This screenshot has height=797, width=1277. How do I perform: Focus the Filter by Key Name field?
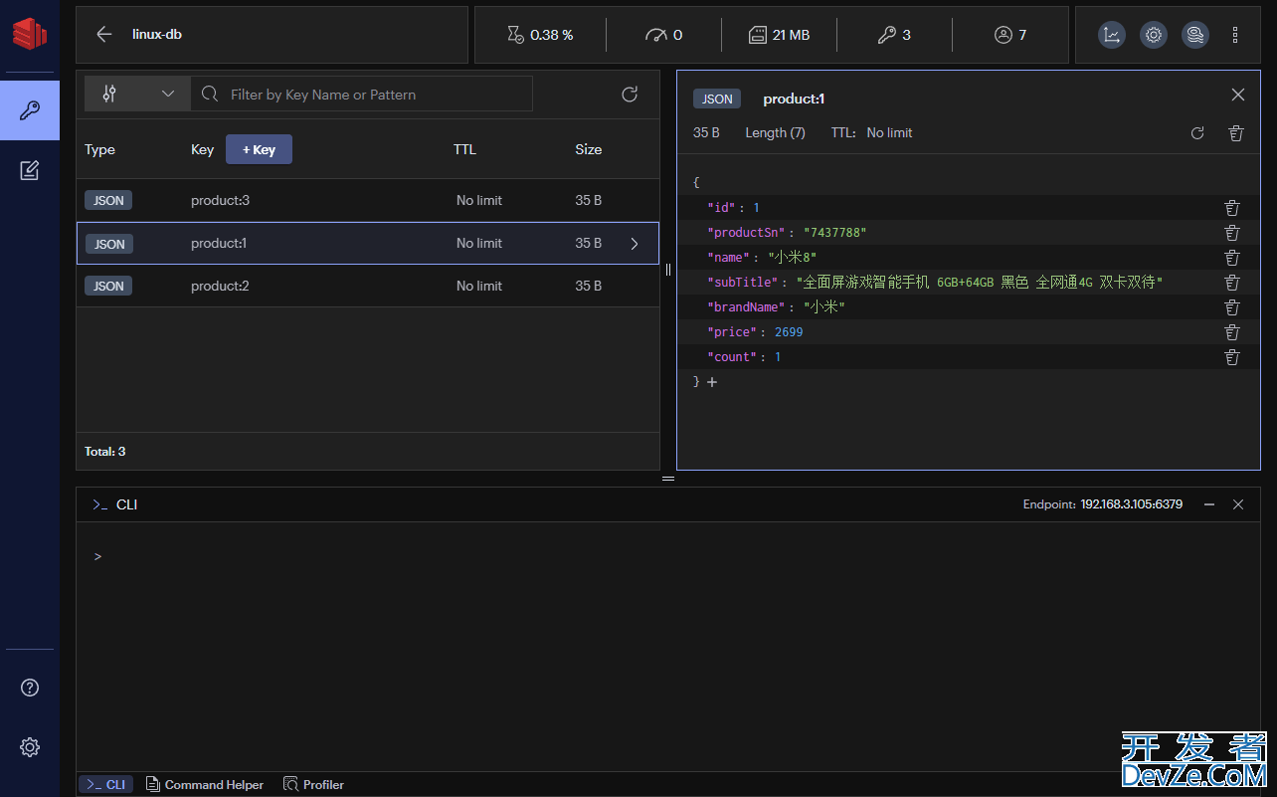pos(362,95)
